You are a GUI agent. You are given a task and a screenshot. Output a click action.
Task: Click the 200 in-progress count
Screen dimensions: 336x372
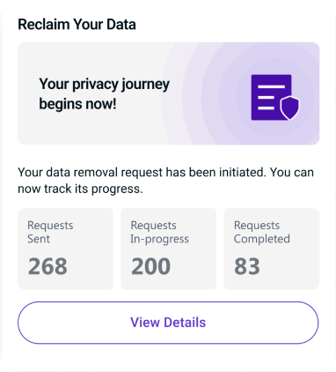[150, 266]
